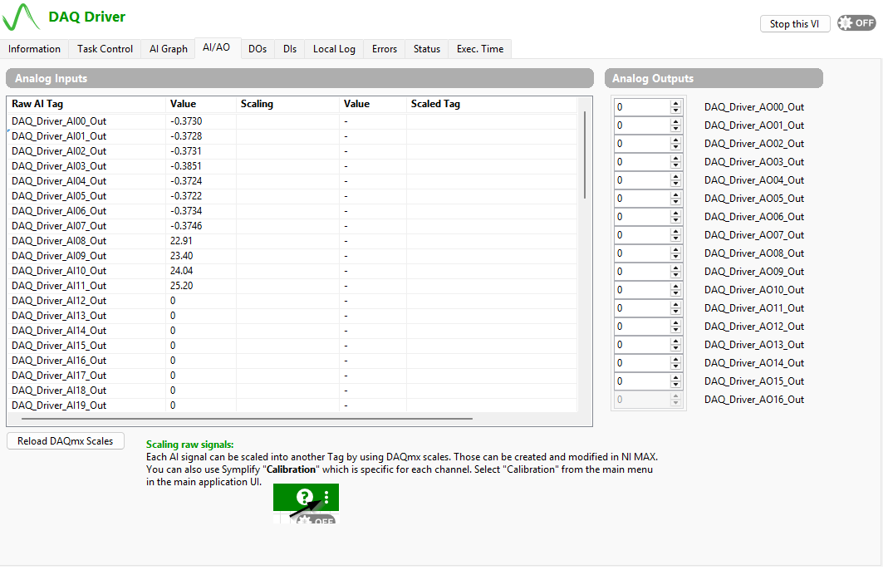Open the Exec. Time tab

click(x=479, y=49)
